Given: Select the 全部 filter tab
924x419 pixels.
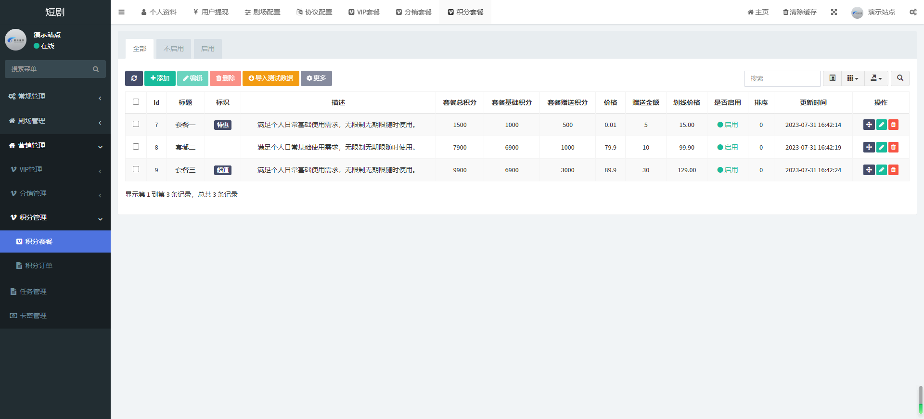Looking at the screenshot, I should point(140,49).
